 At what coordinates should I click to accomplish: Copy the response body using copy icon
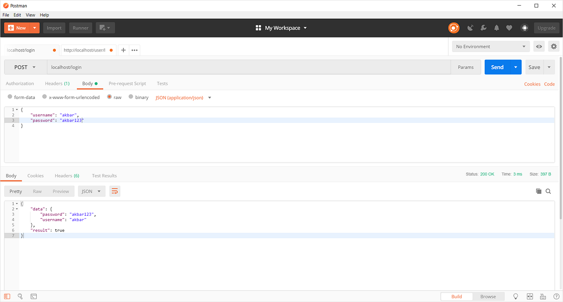point(539,191)
